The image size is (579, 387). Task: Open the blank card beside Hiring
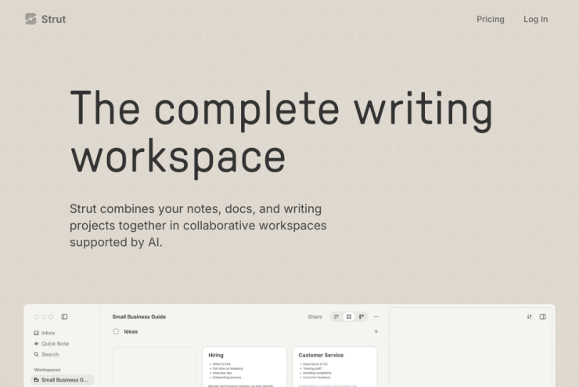click(154, 367)
